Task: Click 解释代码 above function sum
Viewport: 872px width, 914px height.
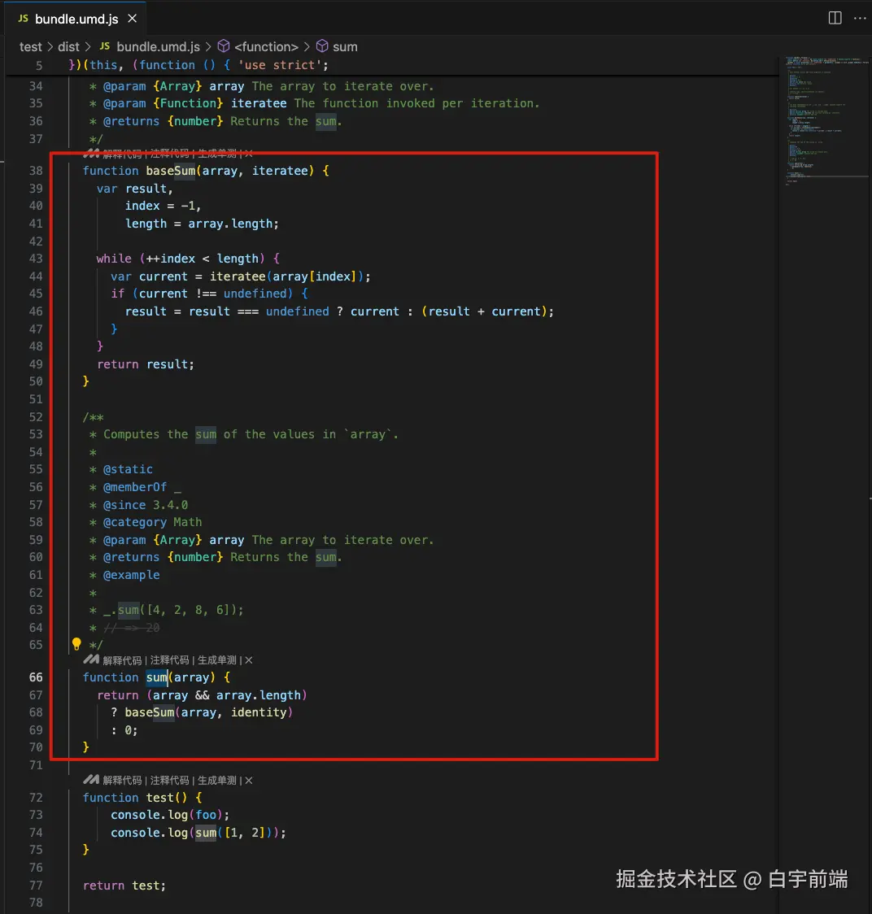Action: click(x=122, y=659)
